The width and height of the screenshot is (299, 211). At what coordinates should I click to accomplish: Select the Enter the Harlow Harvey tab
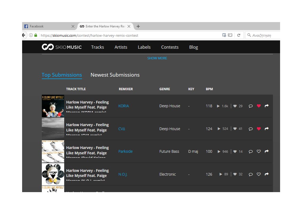pos(105,26)
